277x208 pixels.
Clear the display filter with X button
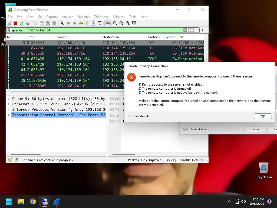coord(185,30)
